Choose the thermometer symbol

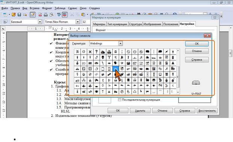pyautogui.click(x=77, y=92)
